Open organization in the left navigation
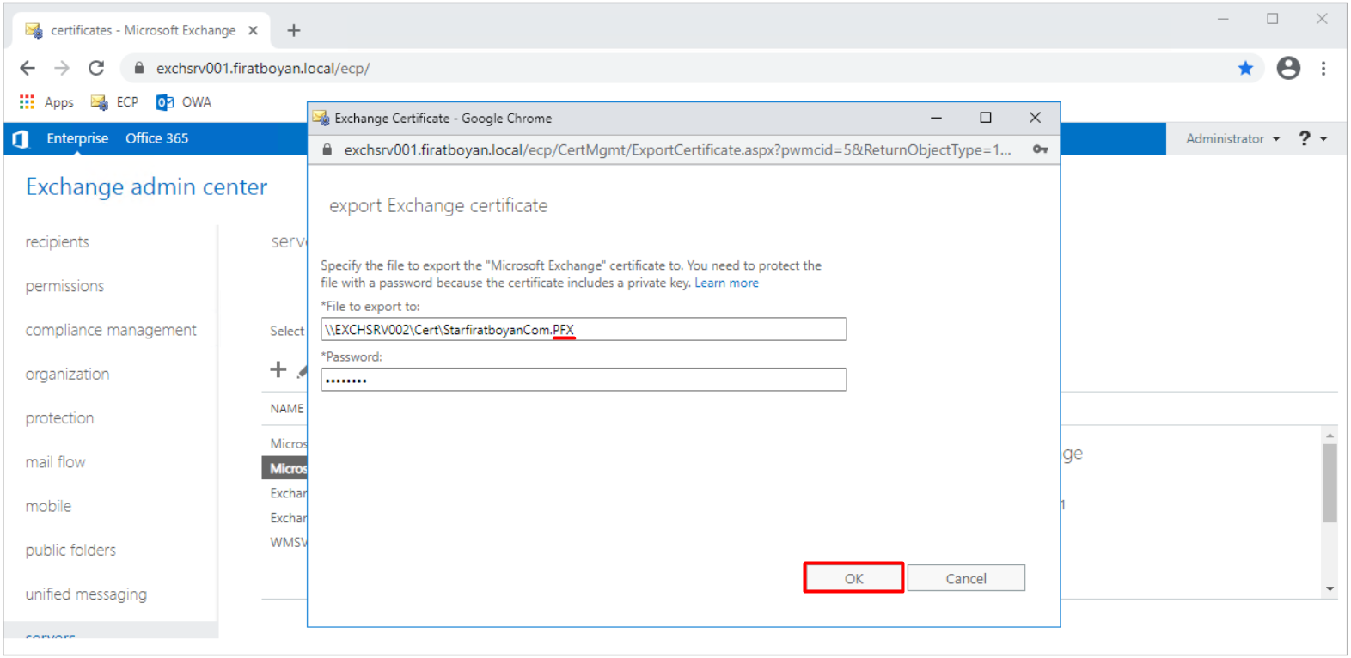Viewport: 1351px width, 658px height. 67,374
